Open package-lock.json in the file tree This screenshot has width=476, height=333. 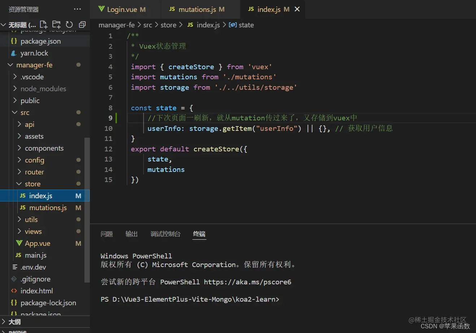[x=45, y=303]
